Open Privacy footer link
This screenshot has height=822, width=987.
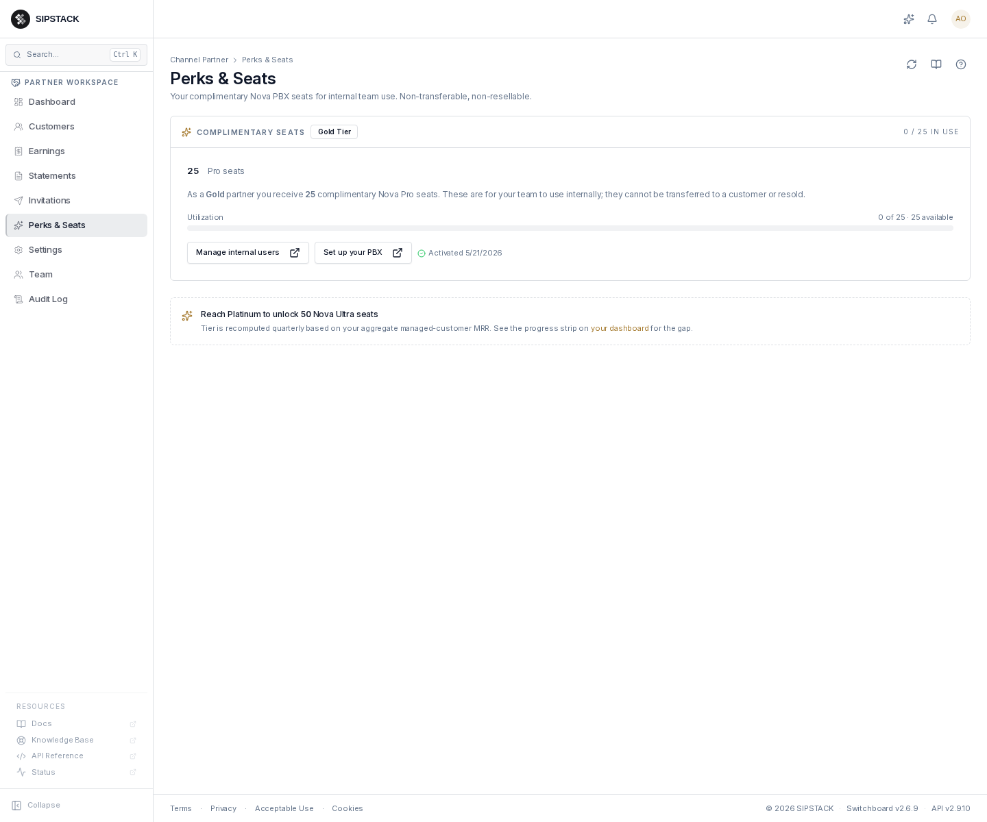click(x=223, y=809)
